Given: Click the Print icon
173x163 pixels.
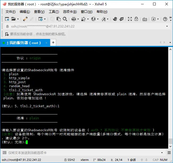Looking at the screenshot, I should [x=73, y=19].
